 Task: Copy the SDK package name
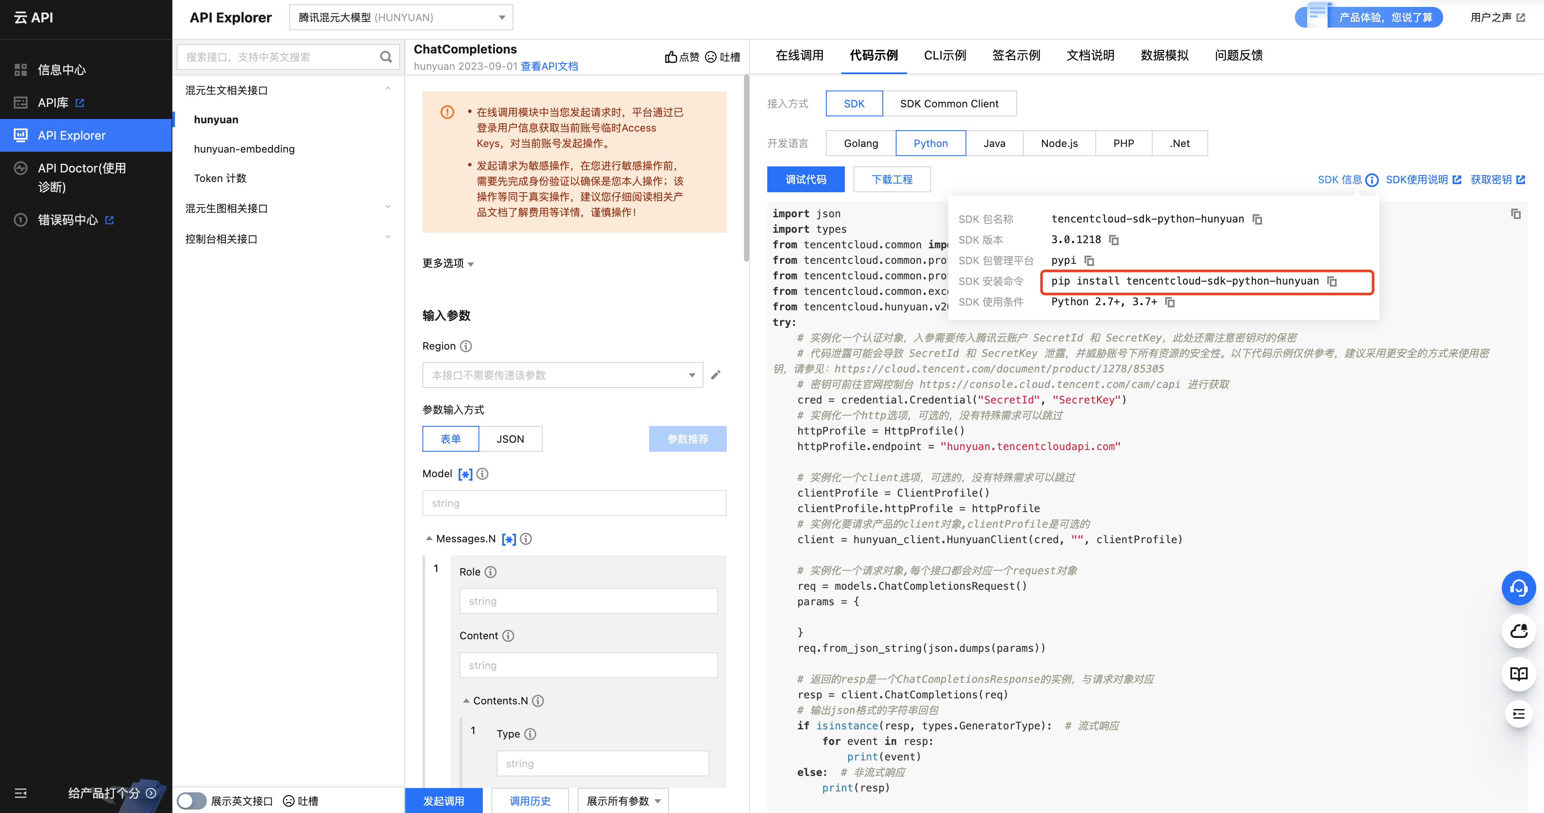coord(1257,219)
